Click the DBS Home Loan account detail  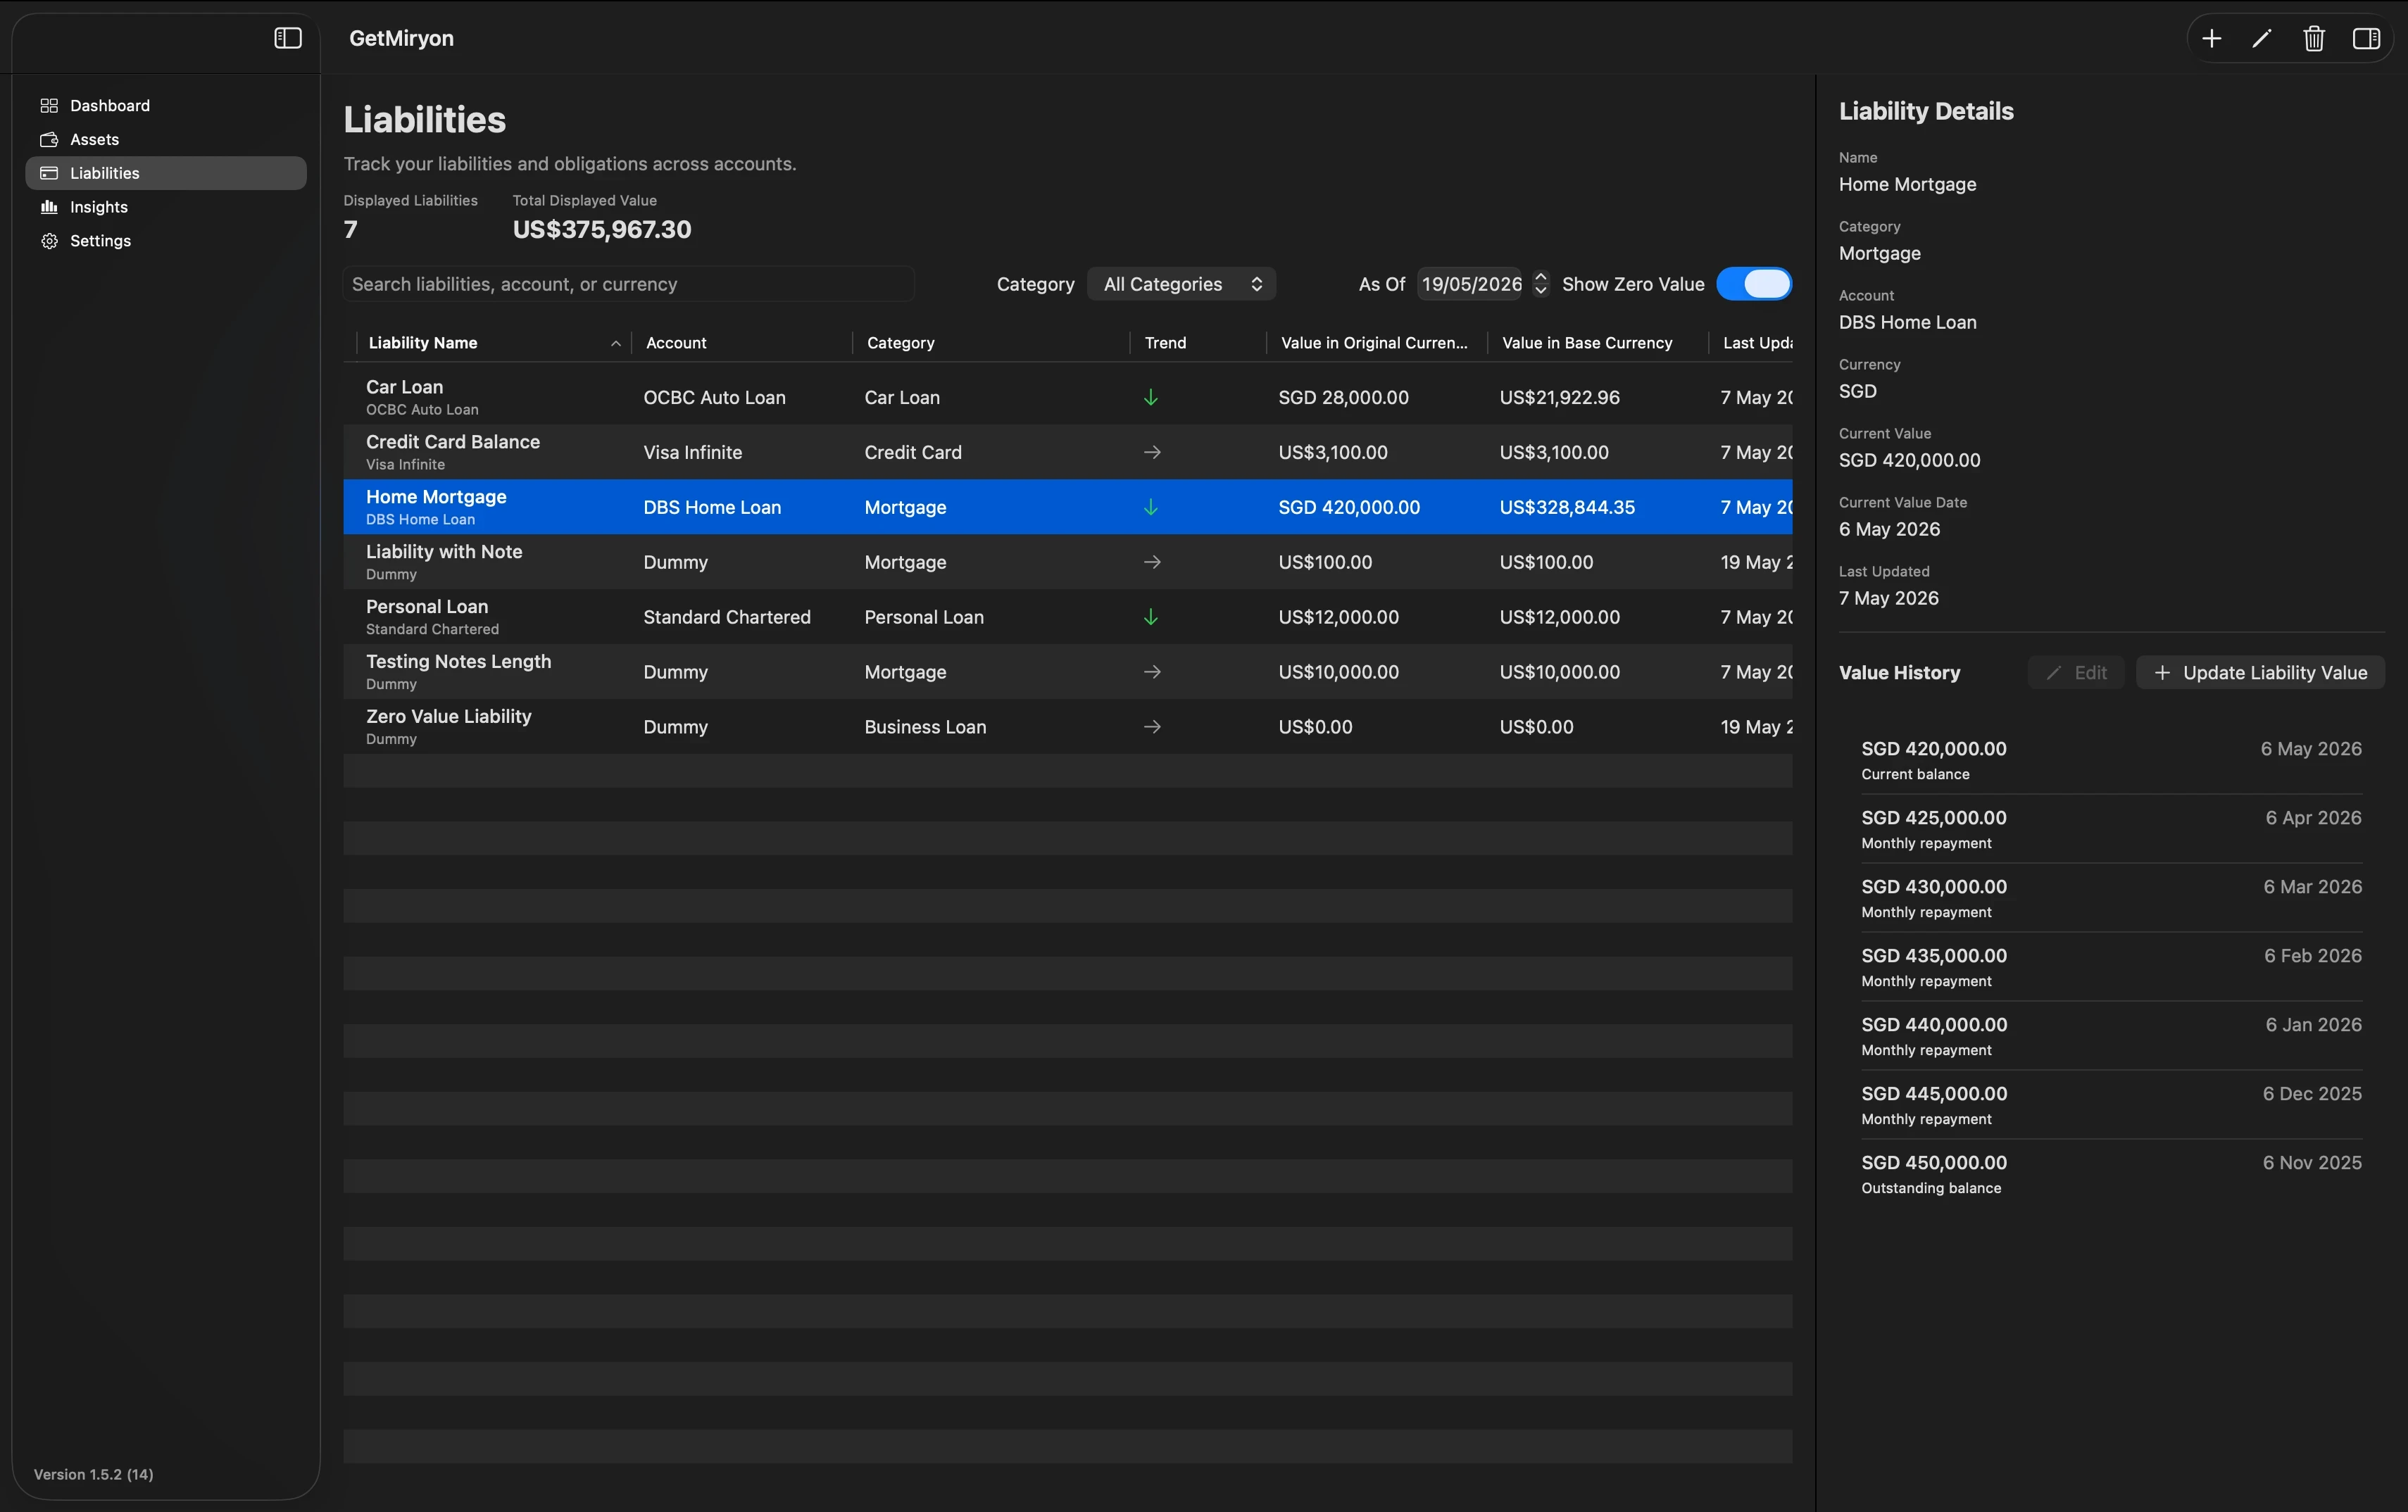click(1907, 322)
